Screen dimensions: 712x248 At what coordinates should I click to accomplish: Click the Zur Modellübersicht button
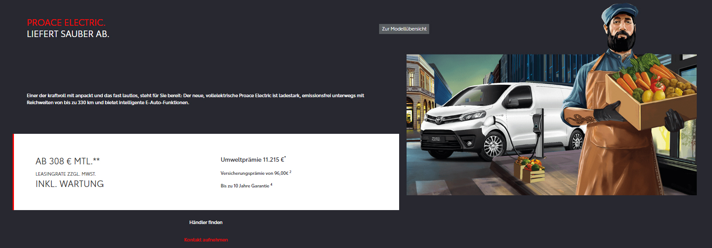(x=404, y=29)
